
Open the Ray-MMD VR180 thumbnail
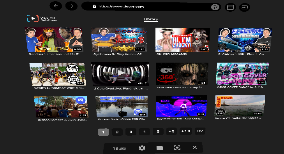[181, 106]
